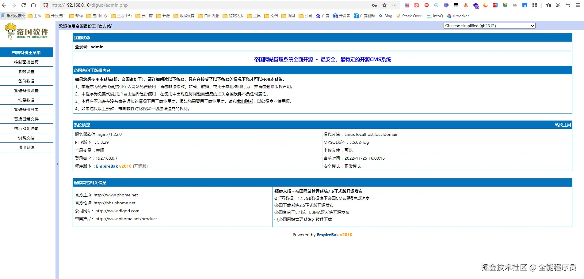Image resolution: width=584 pixels, height=279 pixels.
Task: Click the orange crescent moon extension
Action: click(x=486, y=5)
